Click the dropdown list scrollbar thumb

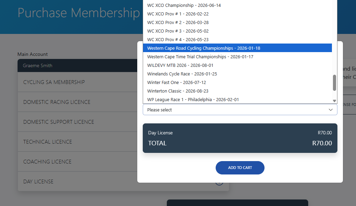334,83
